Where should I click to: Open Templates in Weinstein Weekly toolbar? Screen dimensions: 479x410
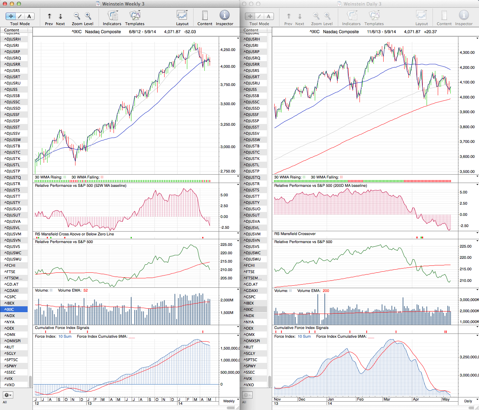pyautogui.click(x=135, y=16)
